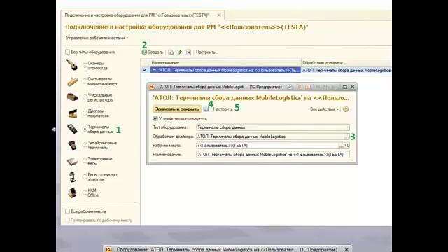Select Эквайринговые терминалы radio button

85,145
